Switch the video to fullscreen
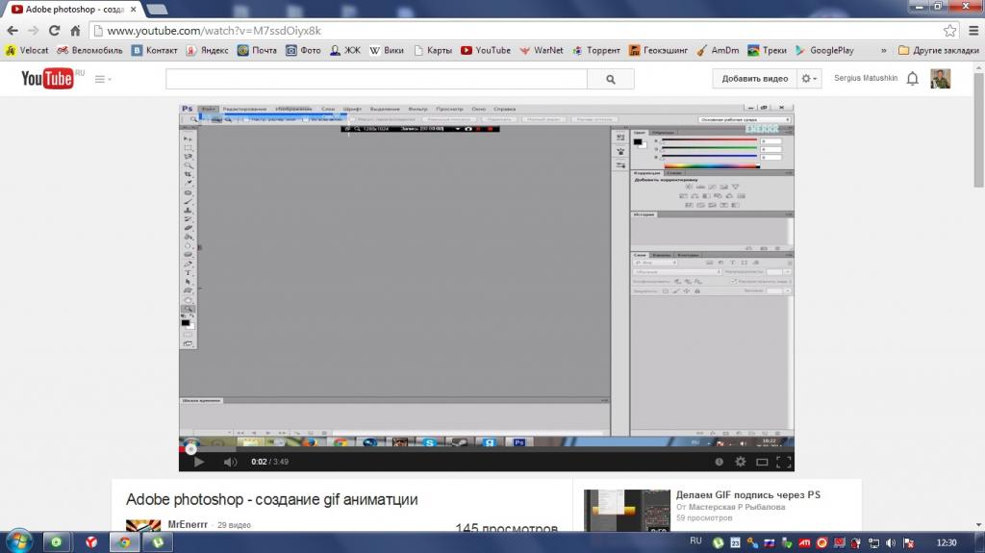Viewport: 985px width, 553px height. [x=783, y=462]
